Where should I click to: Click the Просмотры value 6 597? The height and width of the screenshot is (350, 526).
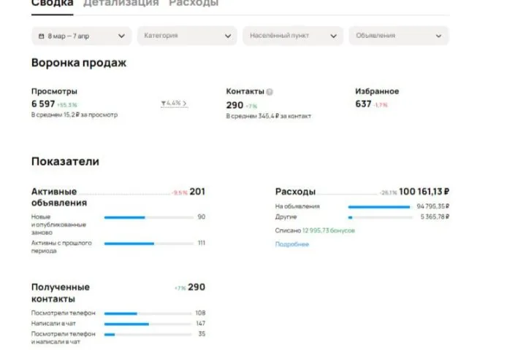pyautogui.click(x=43, y=104)
